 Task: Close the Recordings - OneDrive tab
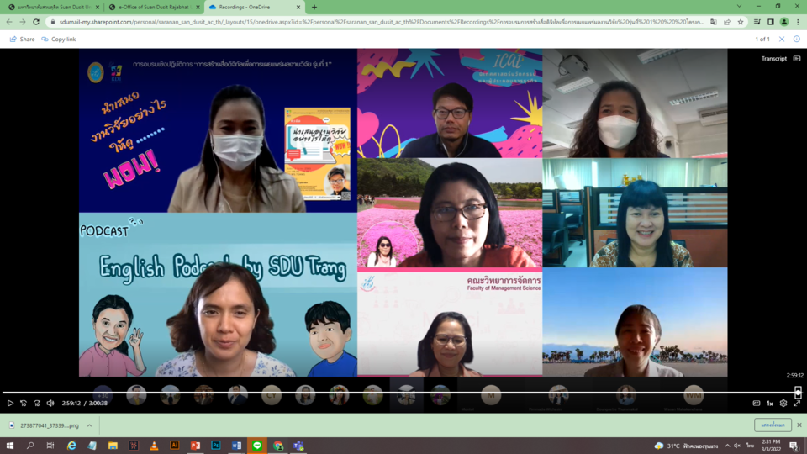click(298, 8)
